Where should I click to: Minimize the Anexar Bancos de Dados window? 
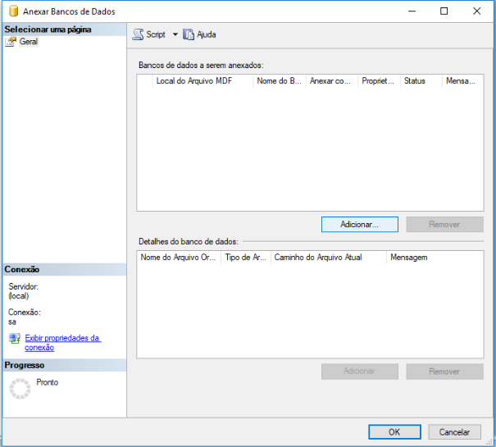click(x=412, y=11)
